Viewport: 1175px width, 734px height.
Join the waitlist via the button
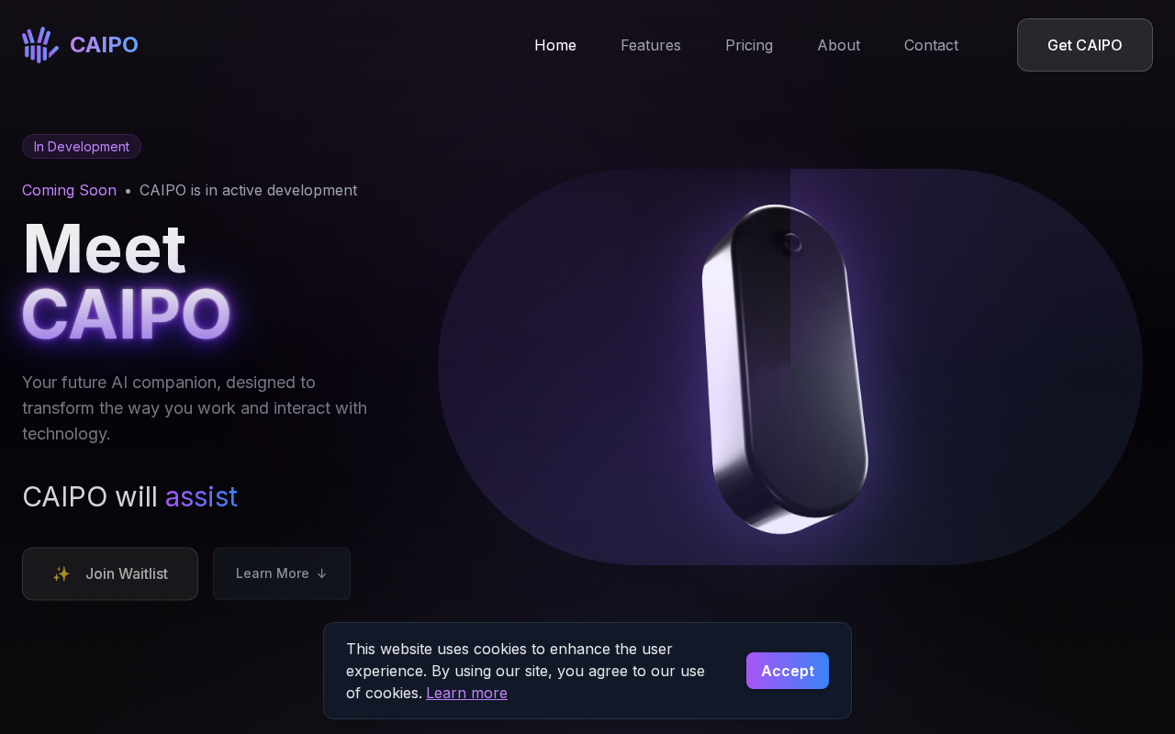point(110,573)
